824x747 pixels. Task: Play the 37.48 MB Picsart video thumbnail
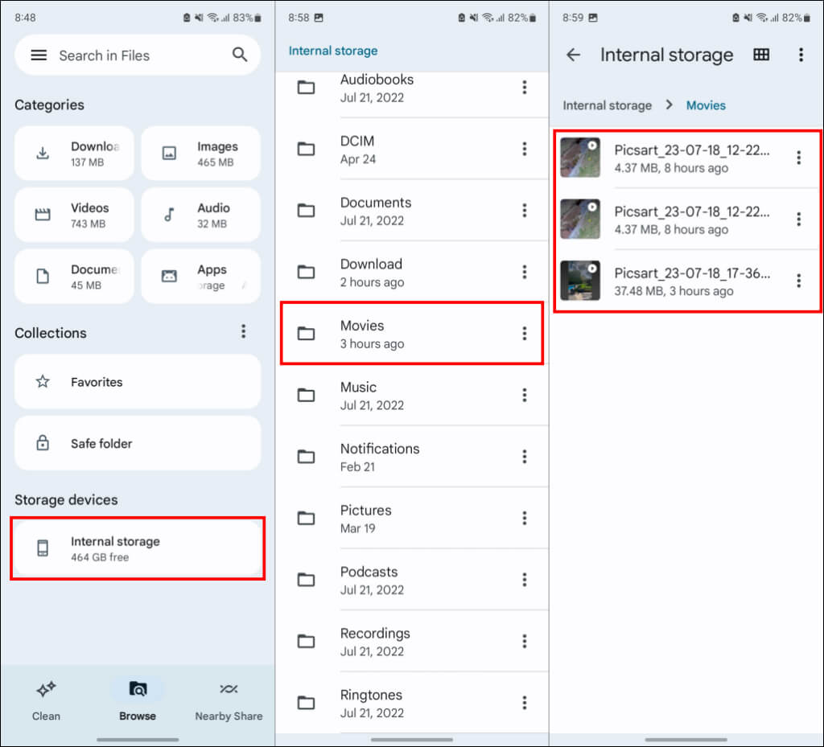[x=580, y=281]
